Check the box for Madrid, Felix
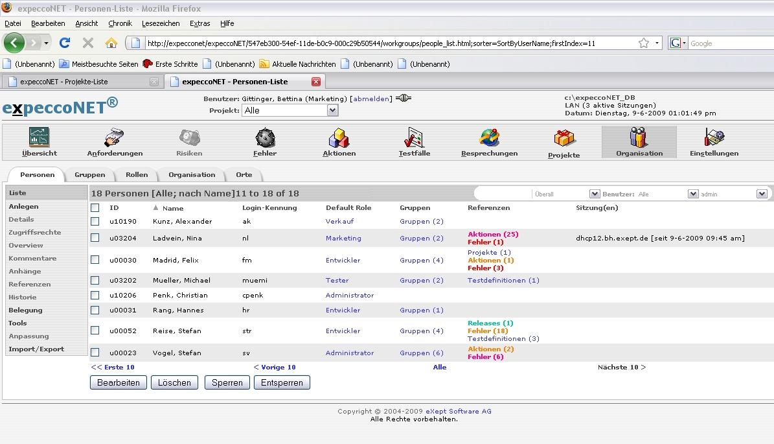Image resolution: width=774 pixels, height=444 pixels. click(95, 260)
